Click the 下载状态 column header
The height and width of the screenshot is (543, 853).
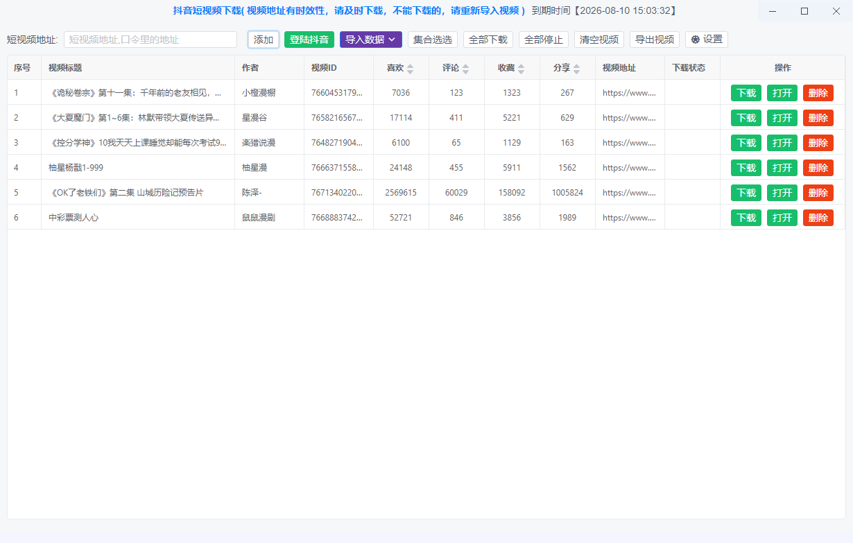pyautogui.click(x=689, y=68)
